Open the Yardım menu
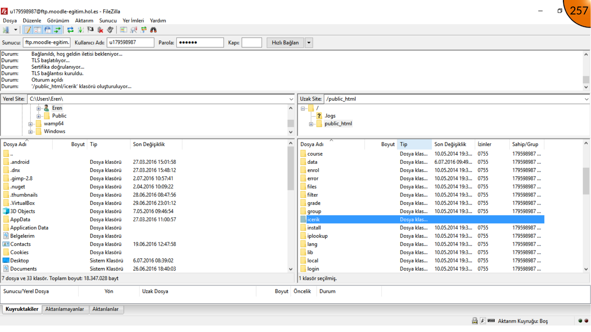 [x=158, y=21]
